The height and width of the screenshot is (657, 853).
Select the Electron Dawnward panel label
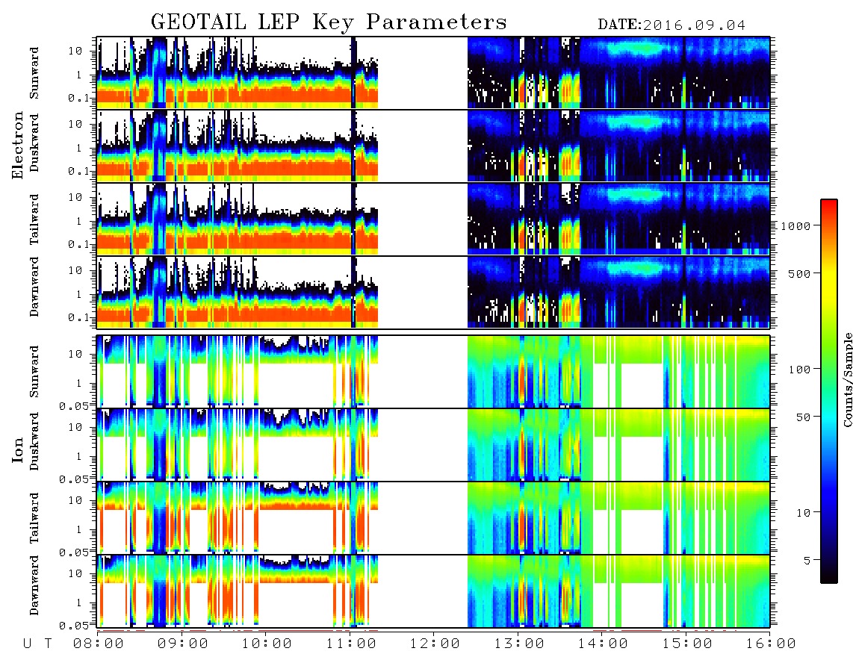pyautogui.click(x=34, y=287)
